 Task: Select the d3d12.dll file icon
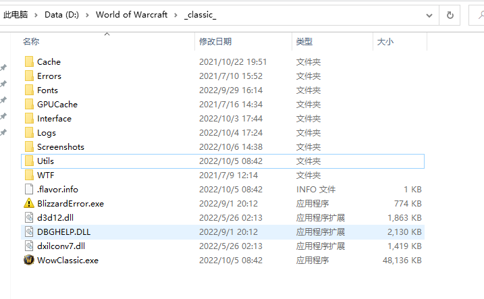28,217
